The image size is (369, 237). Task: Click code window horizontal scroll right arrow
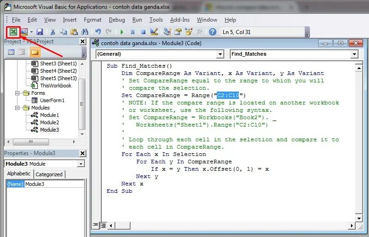pyautogui.click(x=351, y=226)
